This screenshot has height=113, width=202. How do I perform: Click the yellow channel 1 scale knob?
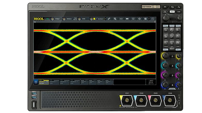click(165, 56)
